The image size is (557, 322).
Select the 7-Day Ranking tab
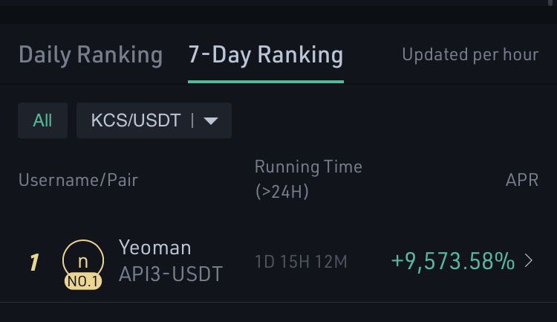[266, 56]
